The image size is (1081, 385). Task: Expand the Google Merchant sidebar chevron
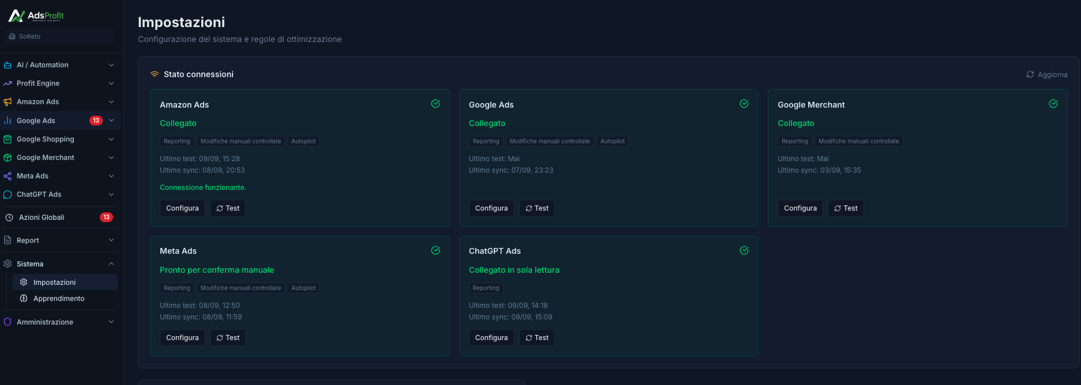click(x=111, y=158)
